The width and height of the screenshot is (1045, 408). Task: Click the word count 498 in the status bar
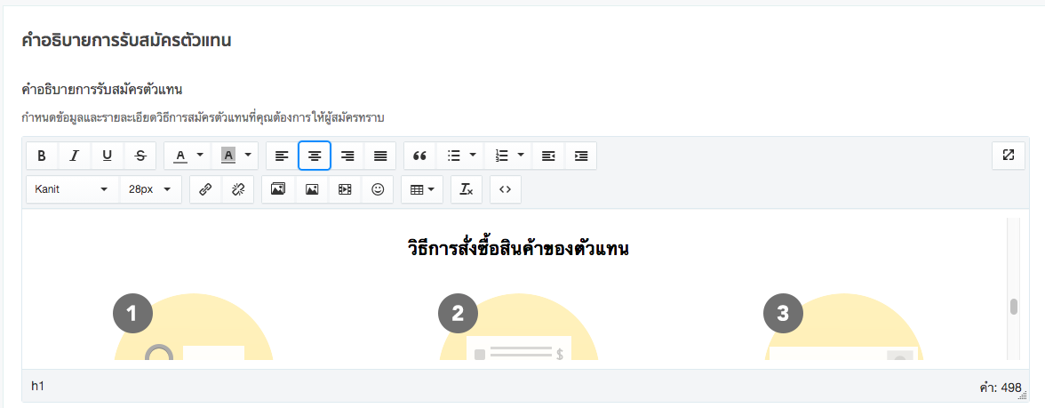click(1001, 388)
